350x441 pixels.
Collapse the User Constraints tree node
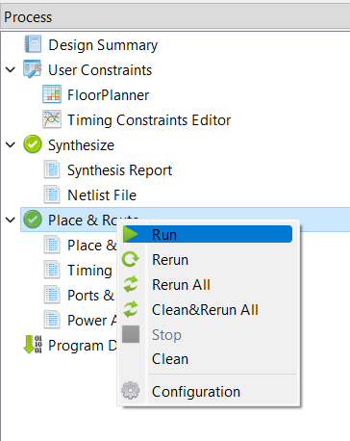coord(11,69)
